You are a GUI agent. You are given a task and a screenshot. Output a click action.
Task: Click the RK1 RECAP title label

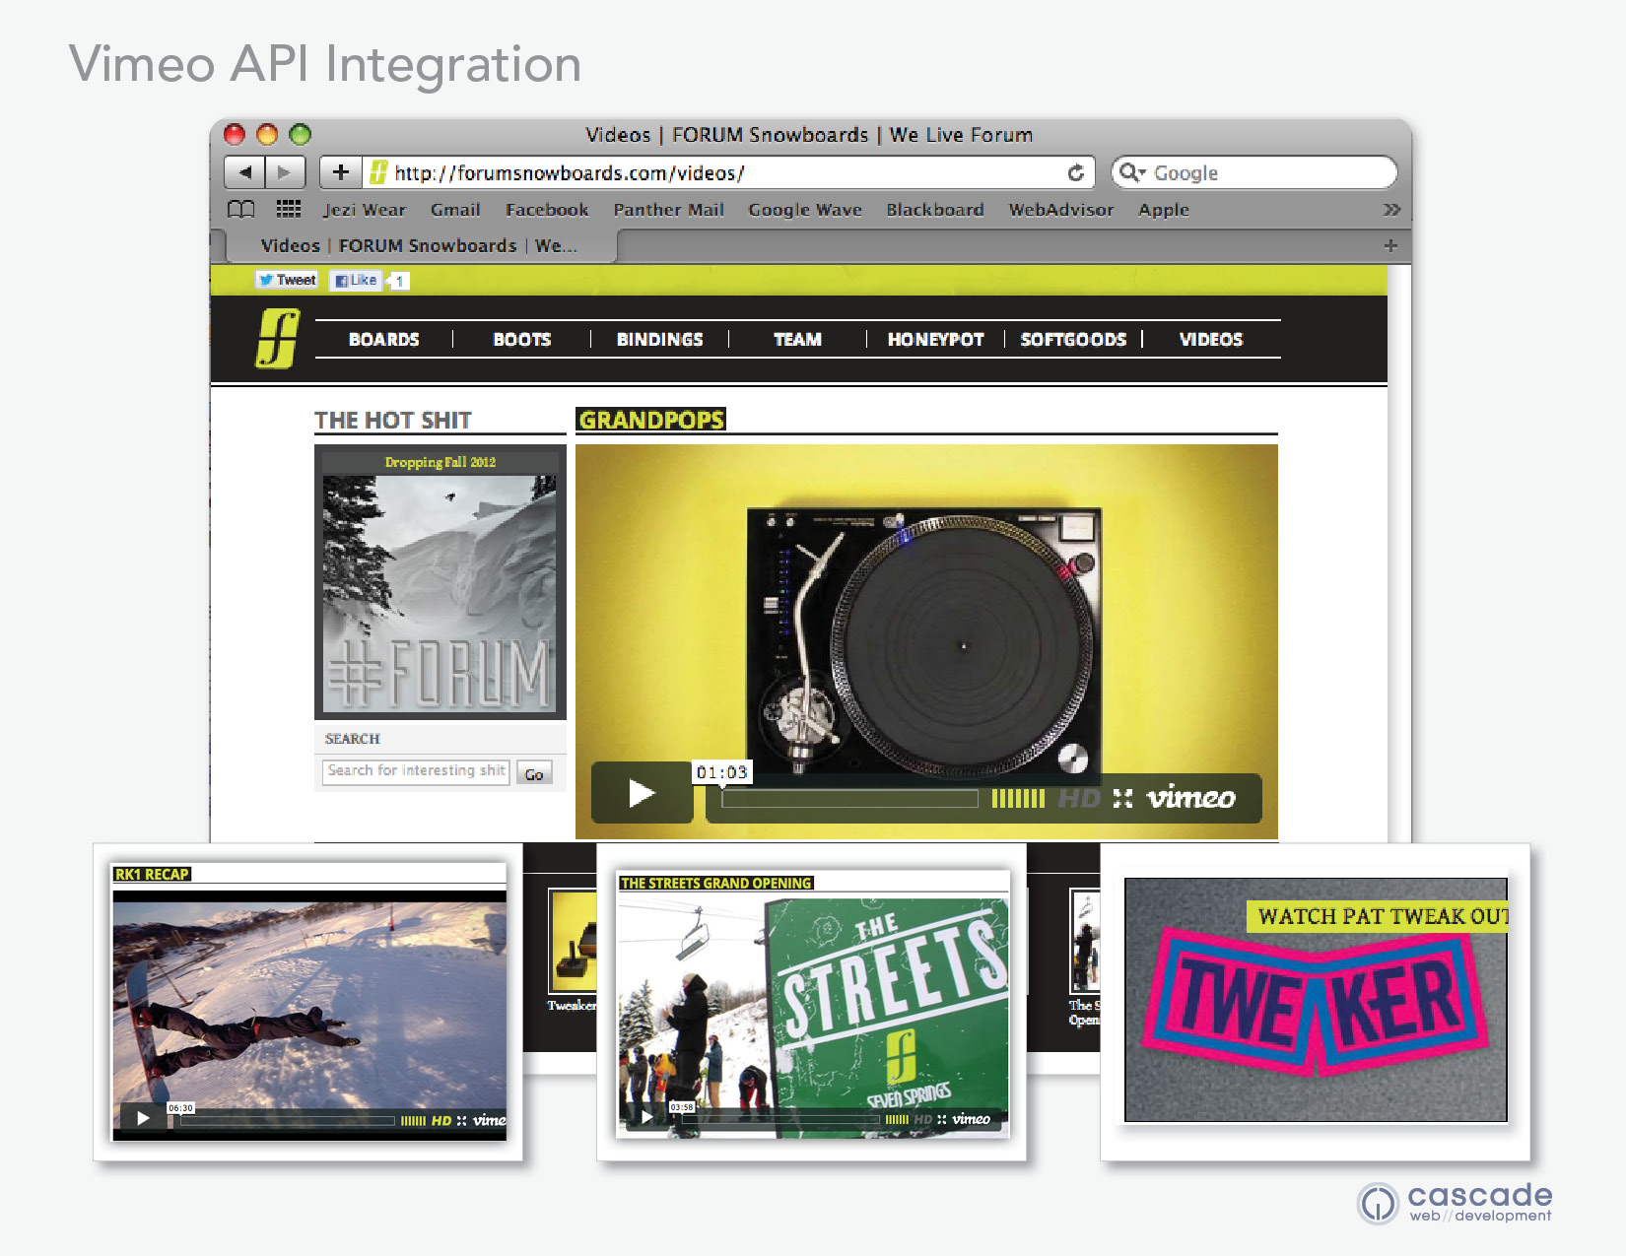tap(152, 874)
